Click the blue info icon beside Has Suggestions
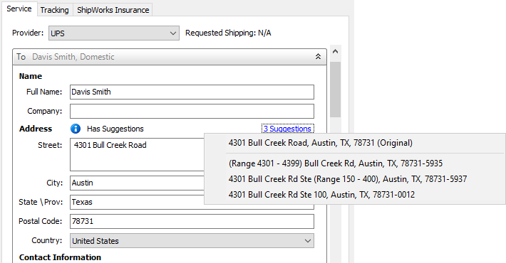 (x=76, y=129)
